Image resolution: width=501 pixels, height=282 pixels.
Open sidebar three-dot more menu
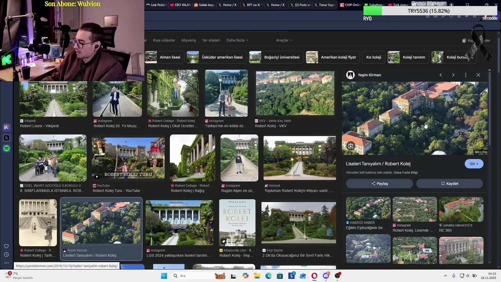tap(6, 263)
